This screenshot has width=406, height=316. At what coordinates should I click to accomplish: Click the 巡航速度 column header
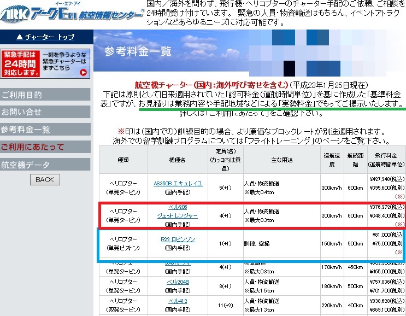332,160
